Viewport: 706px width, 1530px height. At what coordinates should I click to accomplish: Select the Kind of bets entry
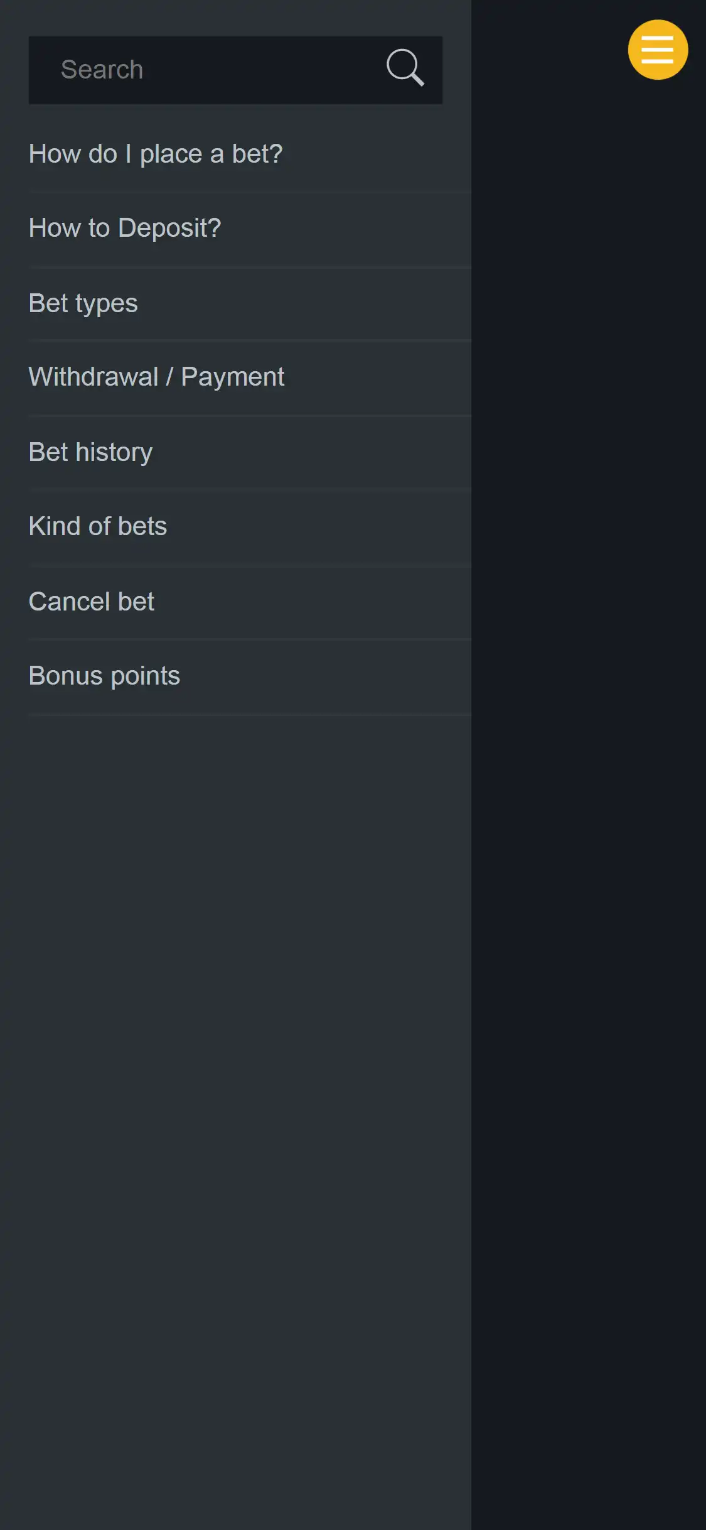point(98,526)
